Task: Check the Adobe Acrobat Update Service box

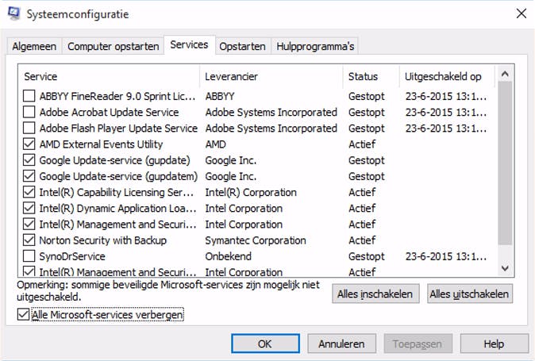Action: click(29, 112)
